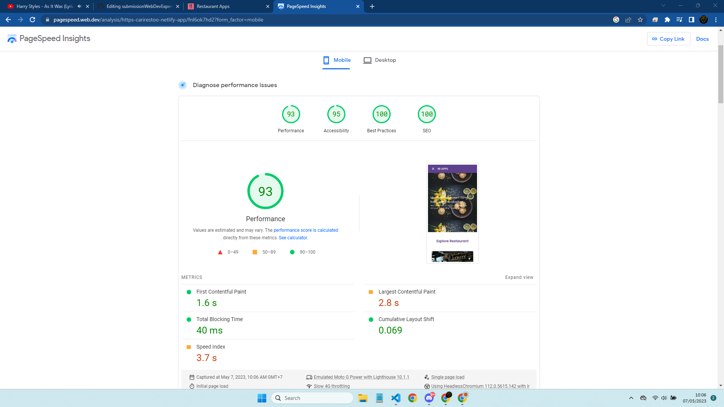724x407 pixels.
Task: Toggle the browser side panel icon
Action: click(x=692, y=20)
